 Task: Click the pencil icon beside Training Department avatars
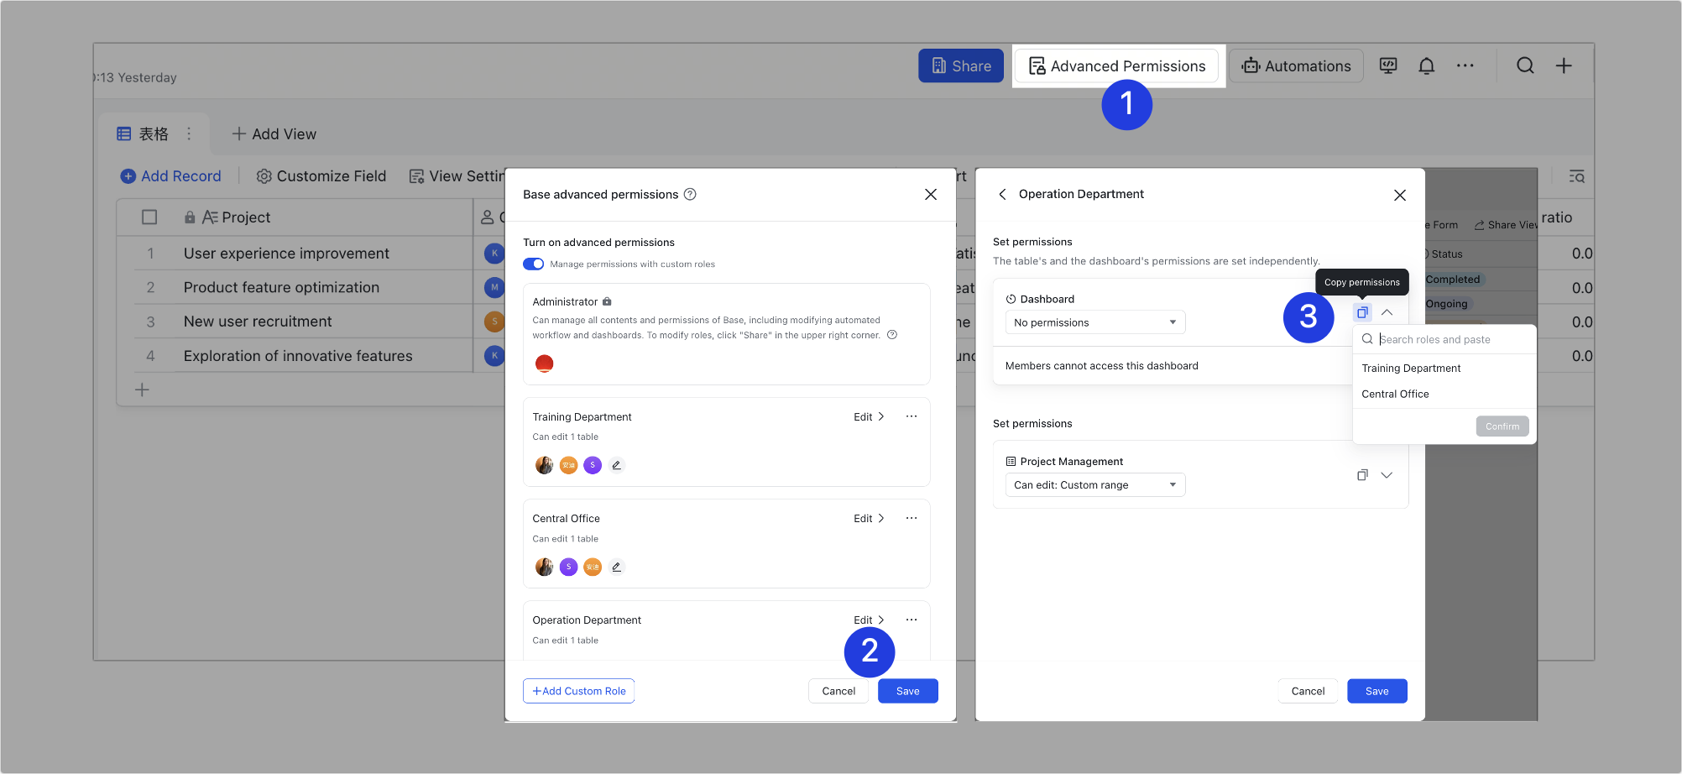[x=617, y=465]
